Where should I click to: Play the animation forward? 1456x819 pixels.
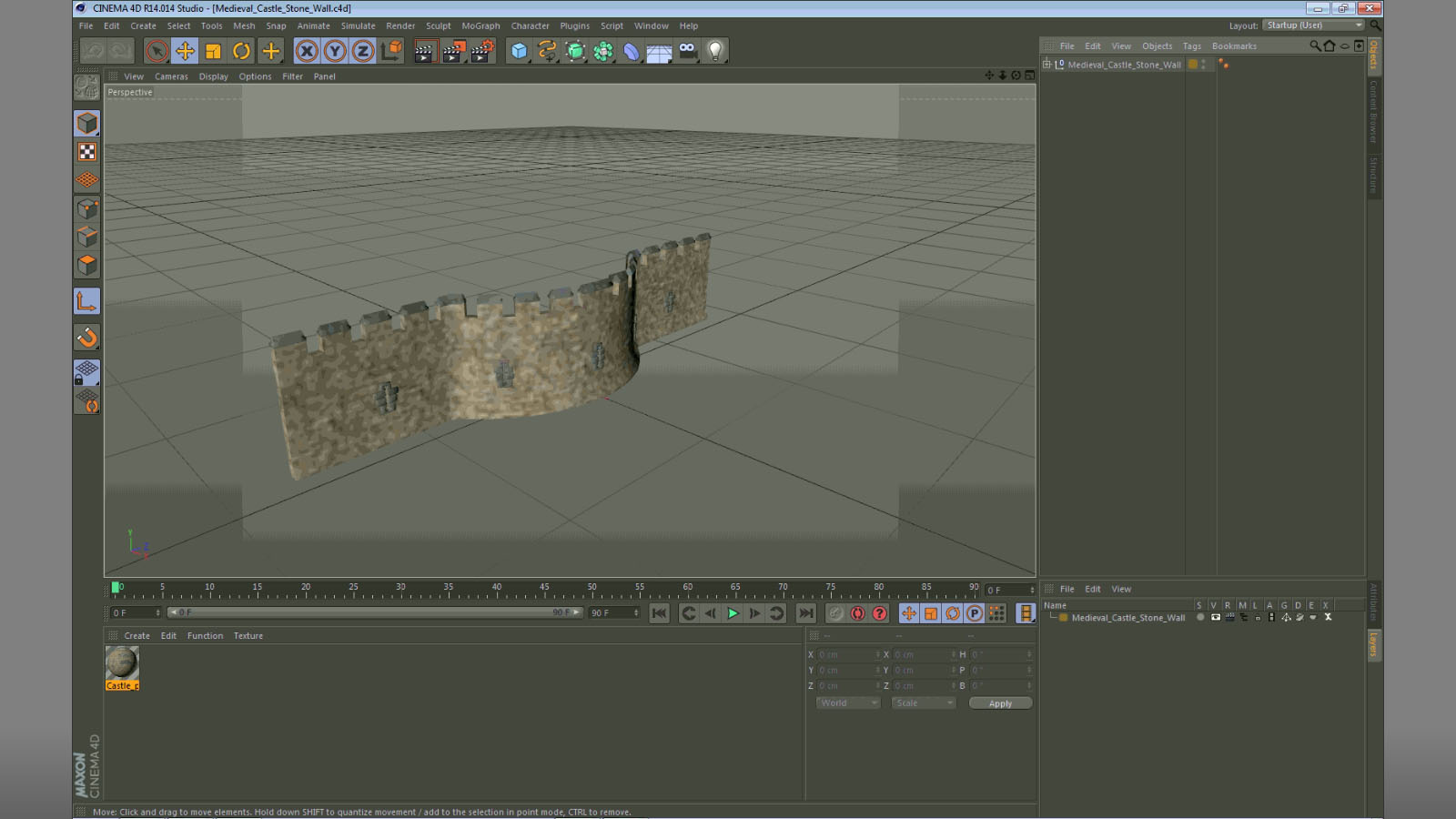click(x=733, y=613)
